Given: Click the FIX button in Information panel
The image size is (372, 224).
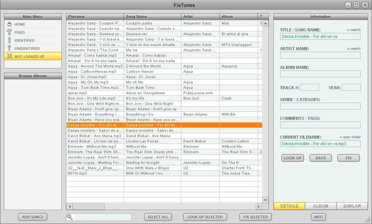Looking at the screenshot, I should click(x=348, y=158).
